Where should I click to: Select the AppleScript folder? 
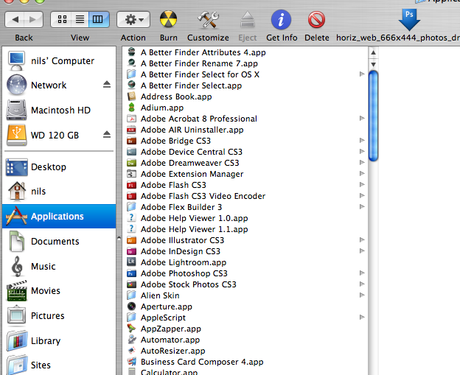click(x=163, y=318)
